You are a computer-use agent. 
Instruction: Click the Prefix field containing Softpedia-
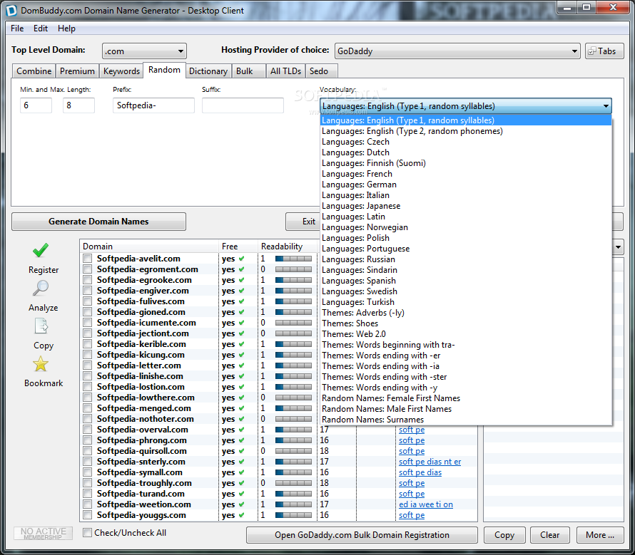point(153,105)
